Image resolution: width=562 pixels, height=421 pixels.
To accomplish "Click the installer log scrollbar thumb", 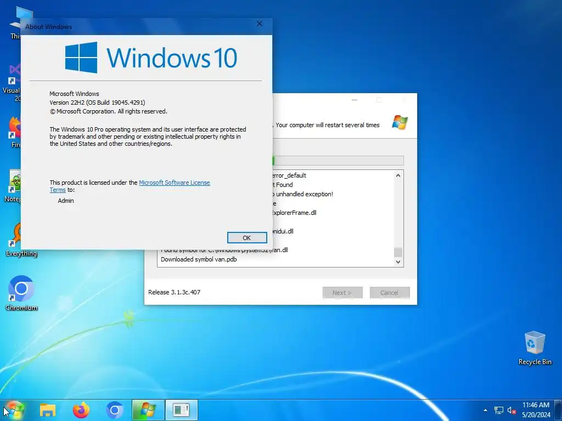I will coord(398,252).
